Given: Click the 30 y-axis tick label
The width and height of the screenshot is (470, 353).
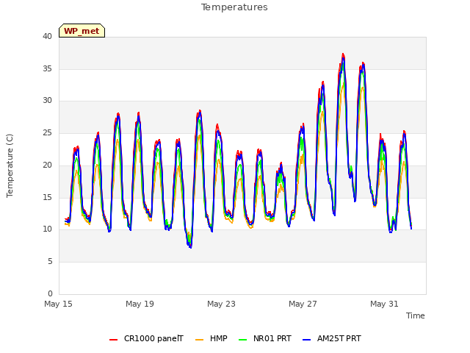Looking at the screenshot, I should [47, 101].
